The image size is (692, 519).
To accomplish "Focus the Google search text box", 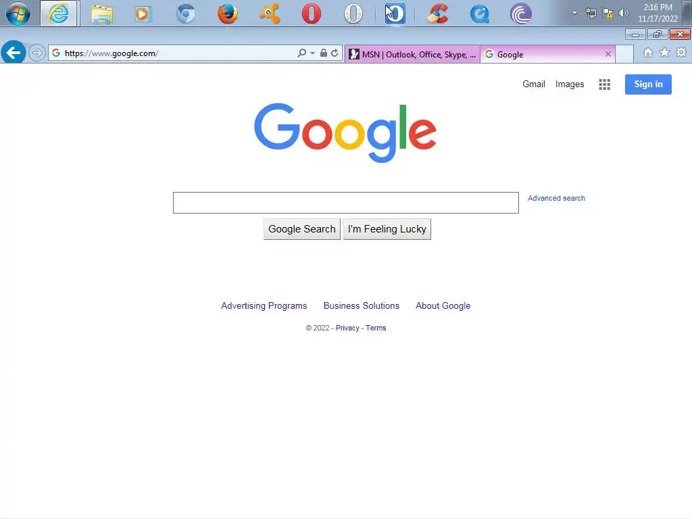I will [x=345, y=203].
